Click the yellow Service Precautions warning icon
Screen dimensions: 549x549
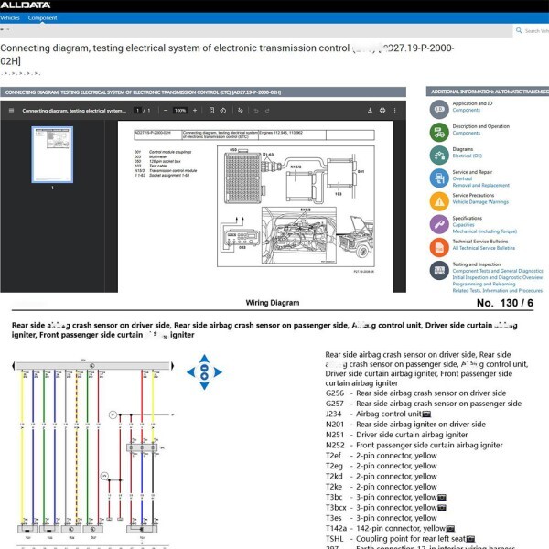437,199
